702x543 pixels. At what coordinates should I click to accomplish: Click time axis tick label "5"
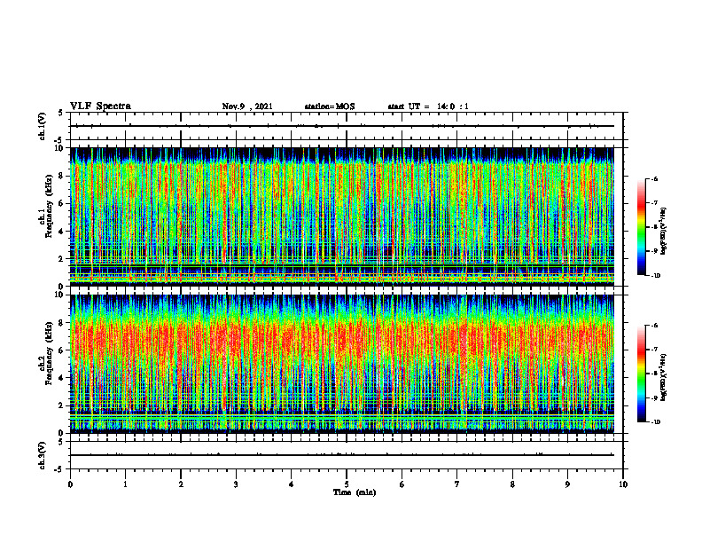coord(347,484)
